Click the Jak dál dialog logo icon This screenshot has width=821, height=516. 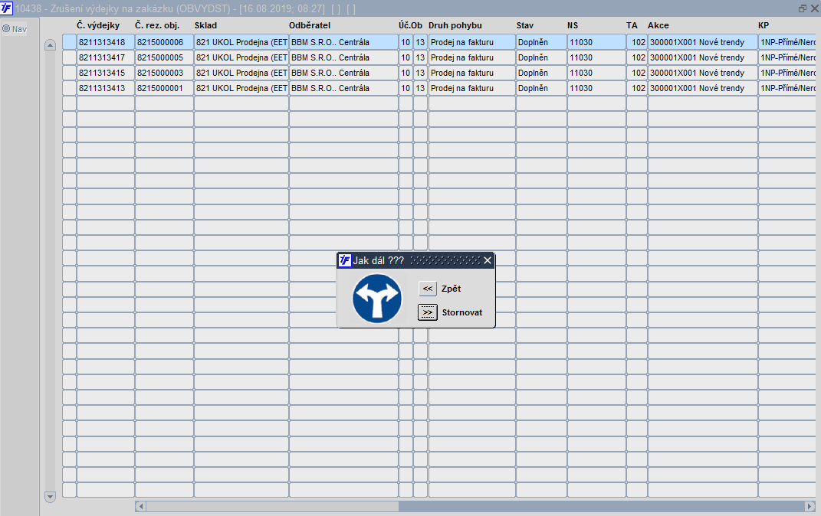344,260
